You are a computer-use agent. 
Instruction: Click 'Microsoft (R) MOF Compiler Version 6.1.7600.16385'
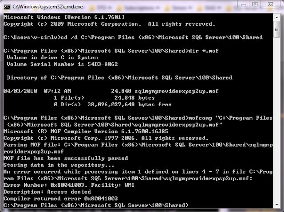pyautogui.click(x=86, y=131)
